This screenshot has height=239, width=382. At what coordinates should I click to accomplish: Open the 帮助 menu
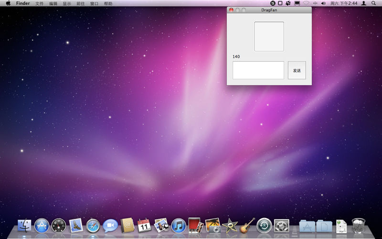[108, 3]
